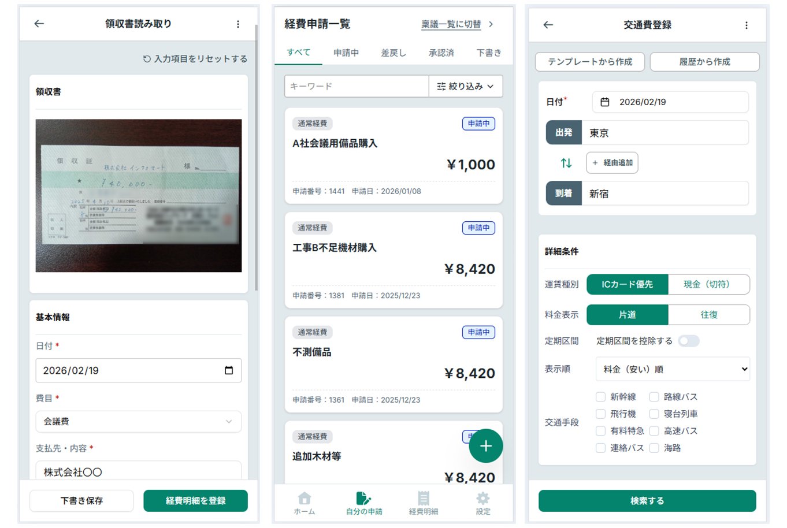
Task: Enable the 定期区間を控除する switch
Action: coord(688,341)
